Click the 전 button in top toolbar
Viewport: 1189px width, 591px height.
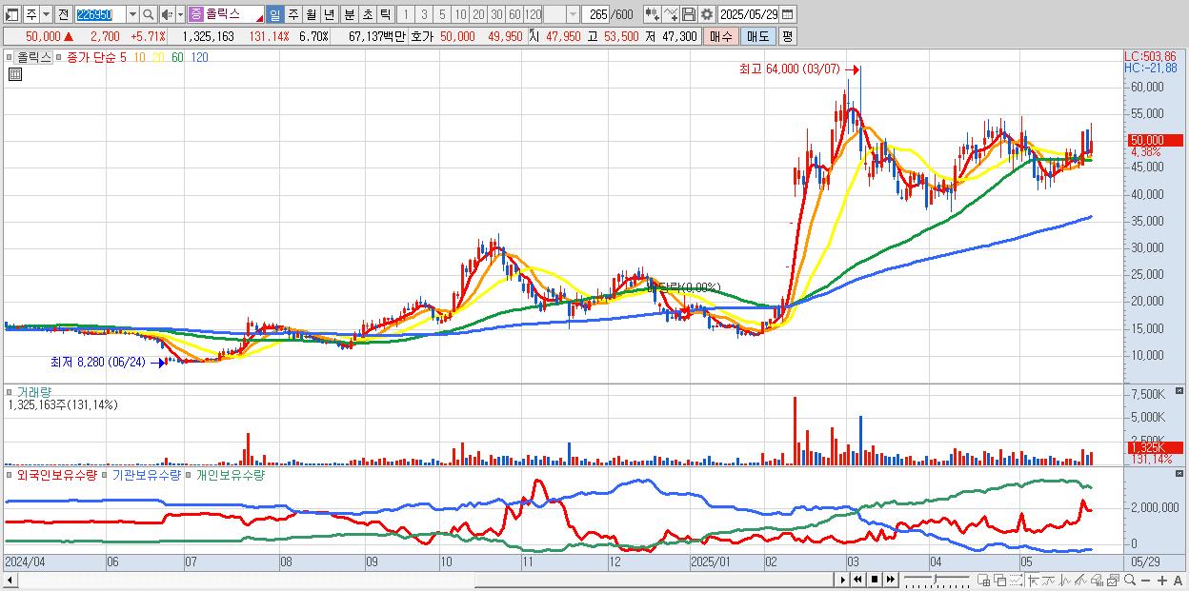[x=63, y=14]
